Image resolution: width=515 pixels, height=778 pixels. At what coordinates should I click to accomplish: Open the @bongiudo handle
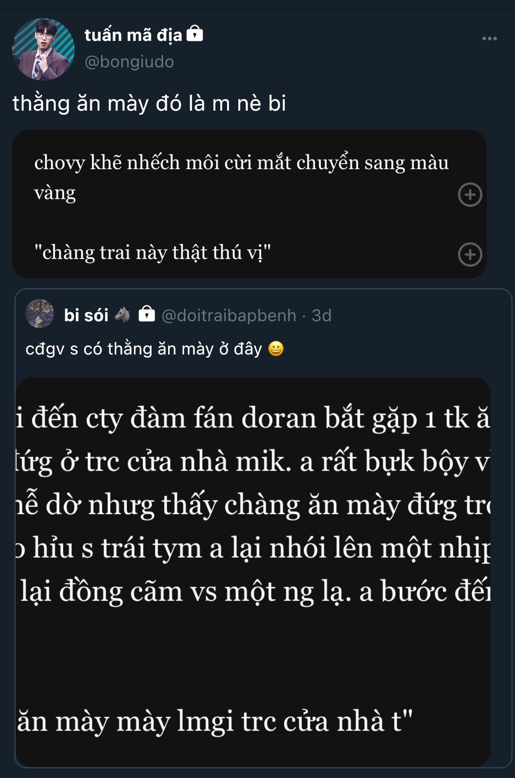[x=129, y=62]
